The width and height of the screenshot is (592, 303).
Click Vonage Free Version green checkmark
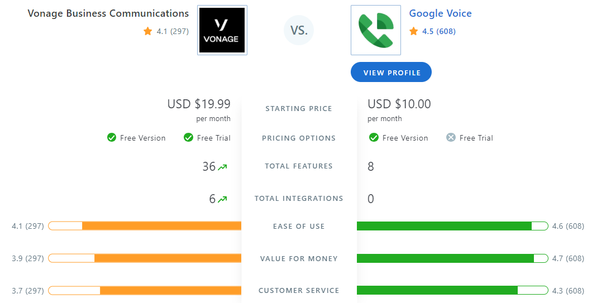(112, 138)
